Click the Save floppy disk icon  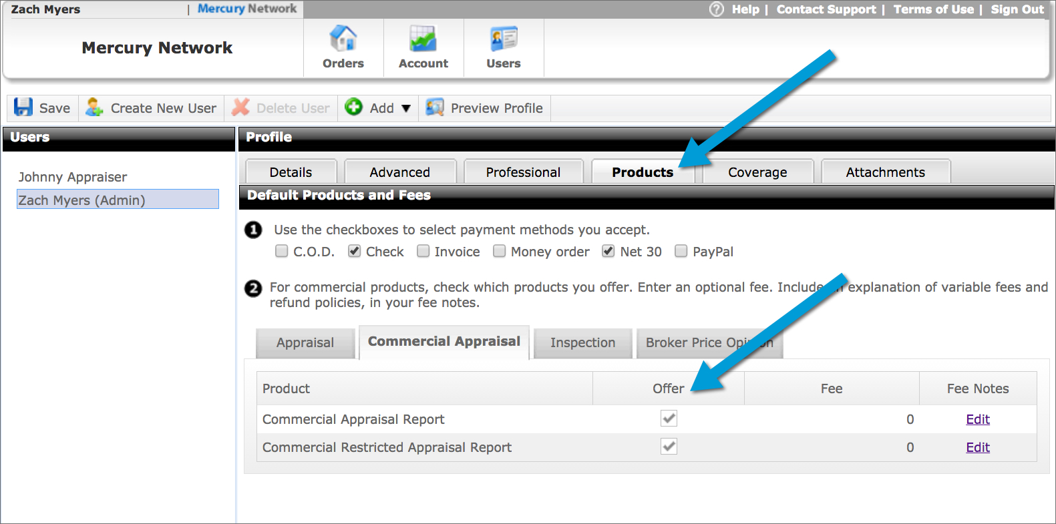23,107
